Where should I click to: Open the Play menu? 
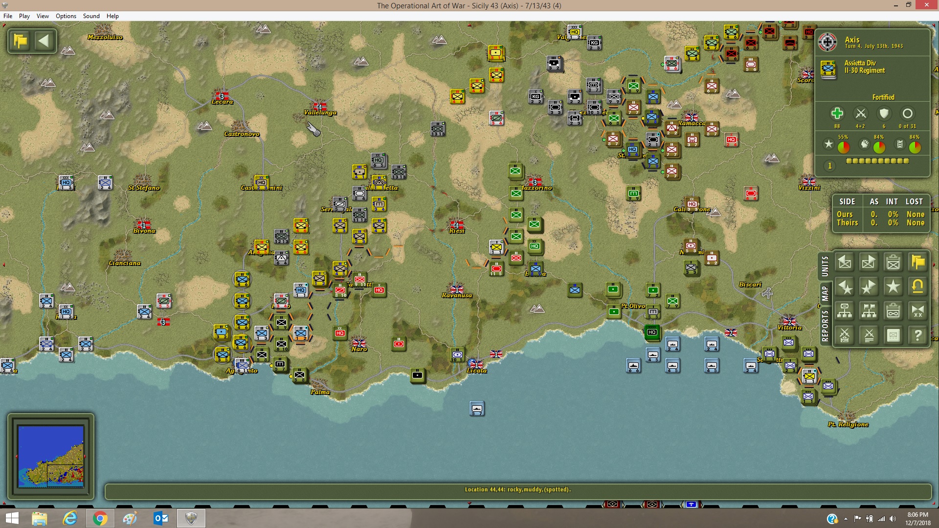tap(24, 16)
